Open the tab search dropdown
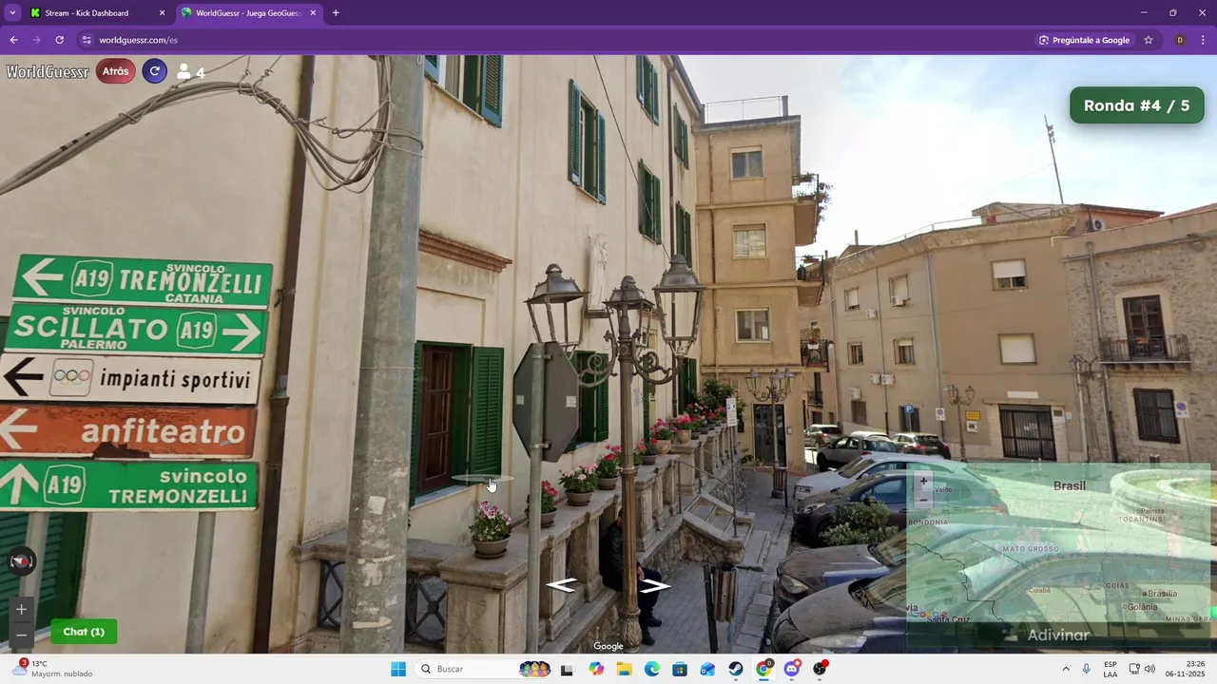Viewport: 1217px width, 684px height. point(12,13)
